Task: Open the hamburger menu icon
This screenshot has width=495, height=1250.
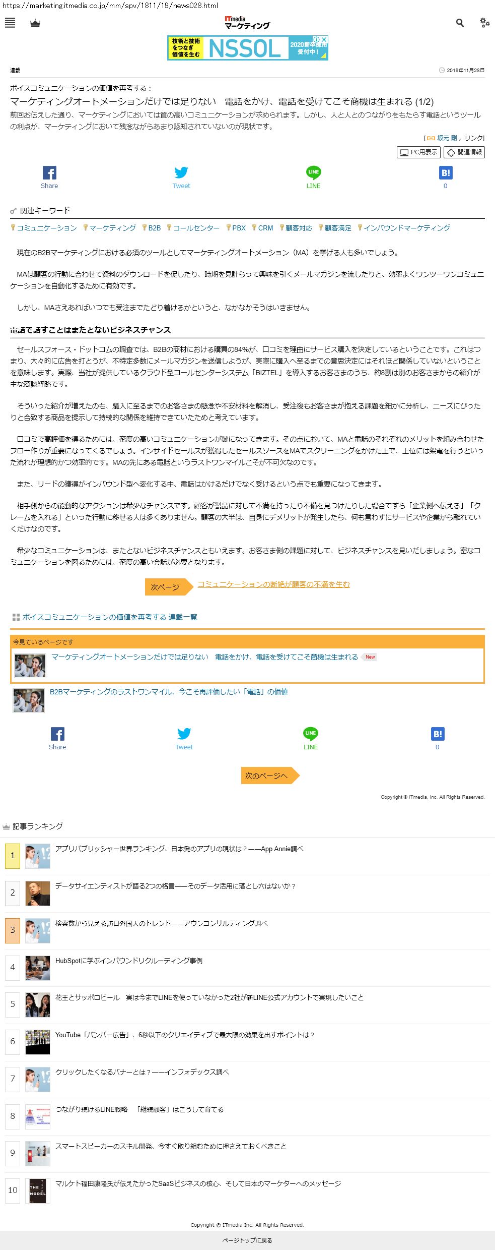Action: tap(10, 23)
